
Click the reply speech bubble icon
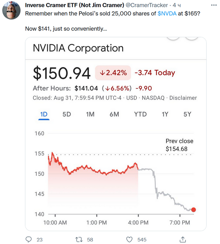pos(29,240)
